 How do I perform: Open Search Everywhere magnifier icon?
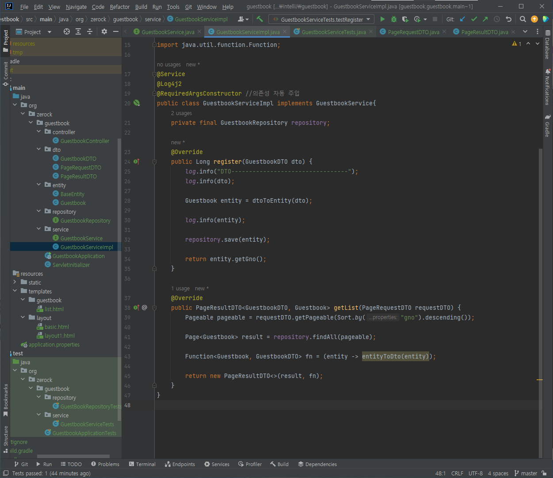click(523, 19)
